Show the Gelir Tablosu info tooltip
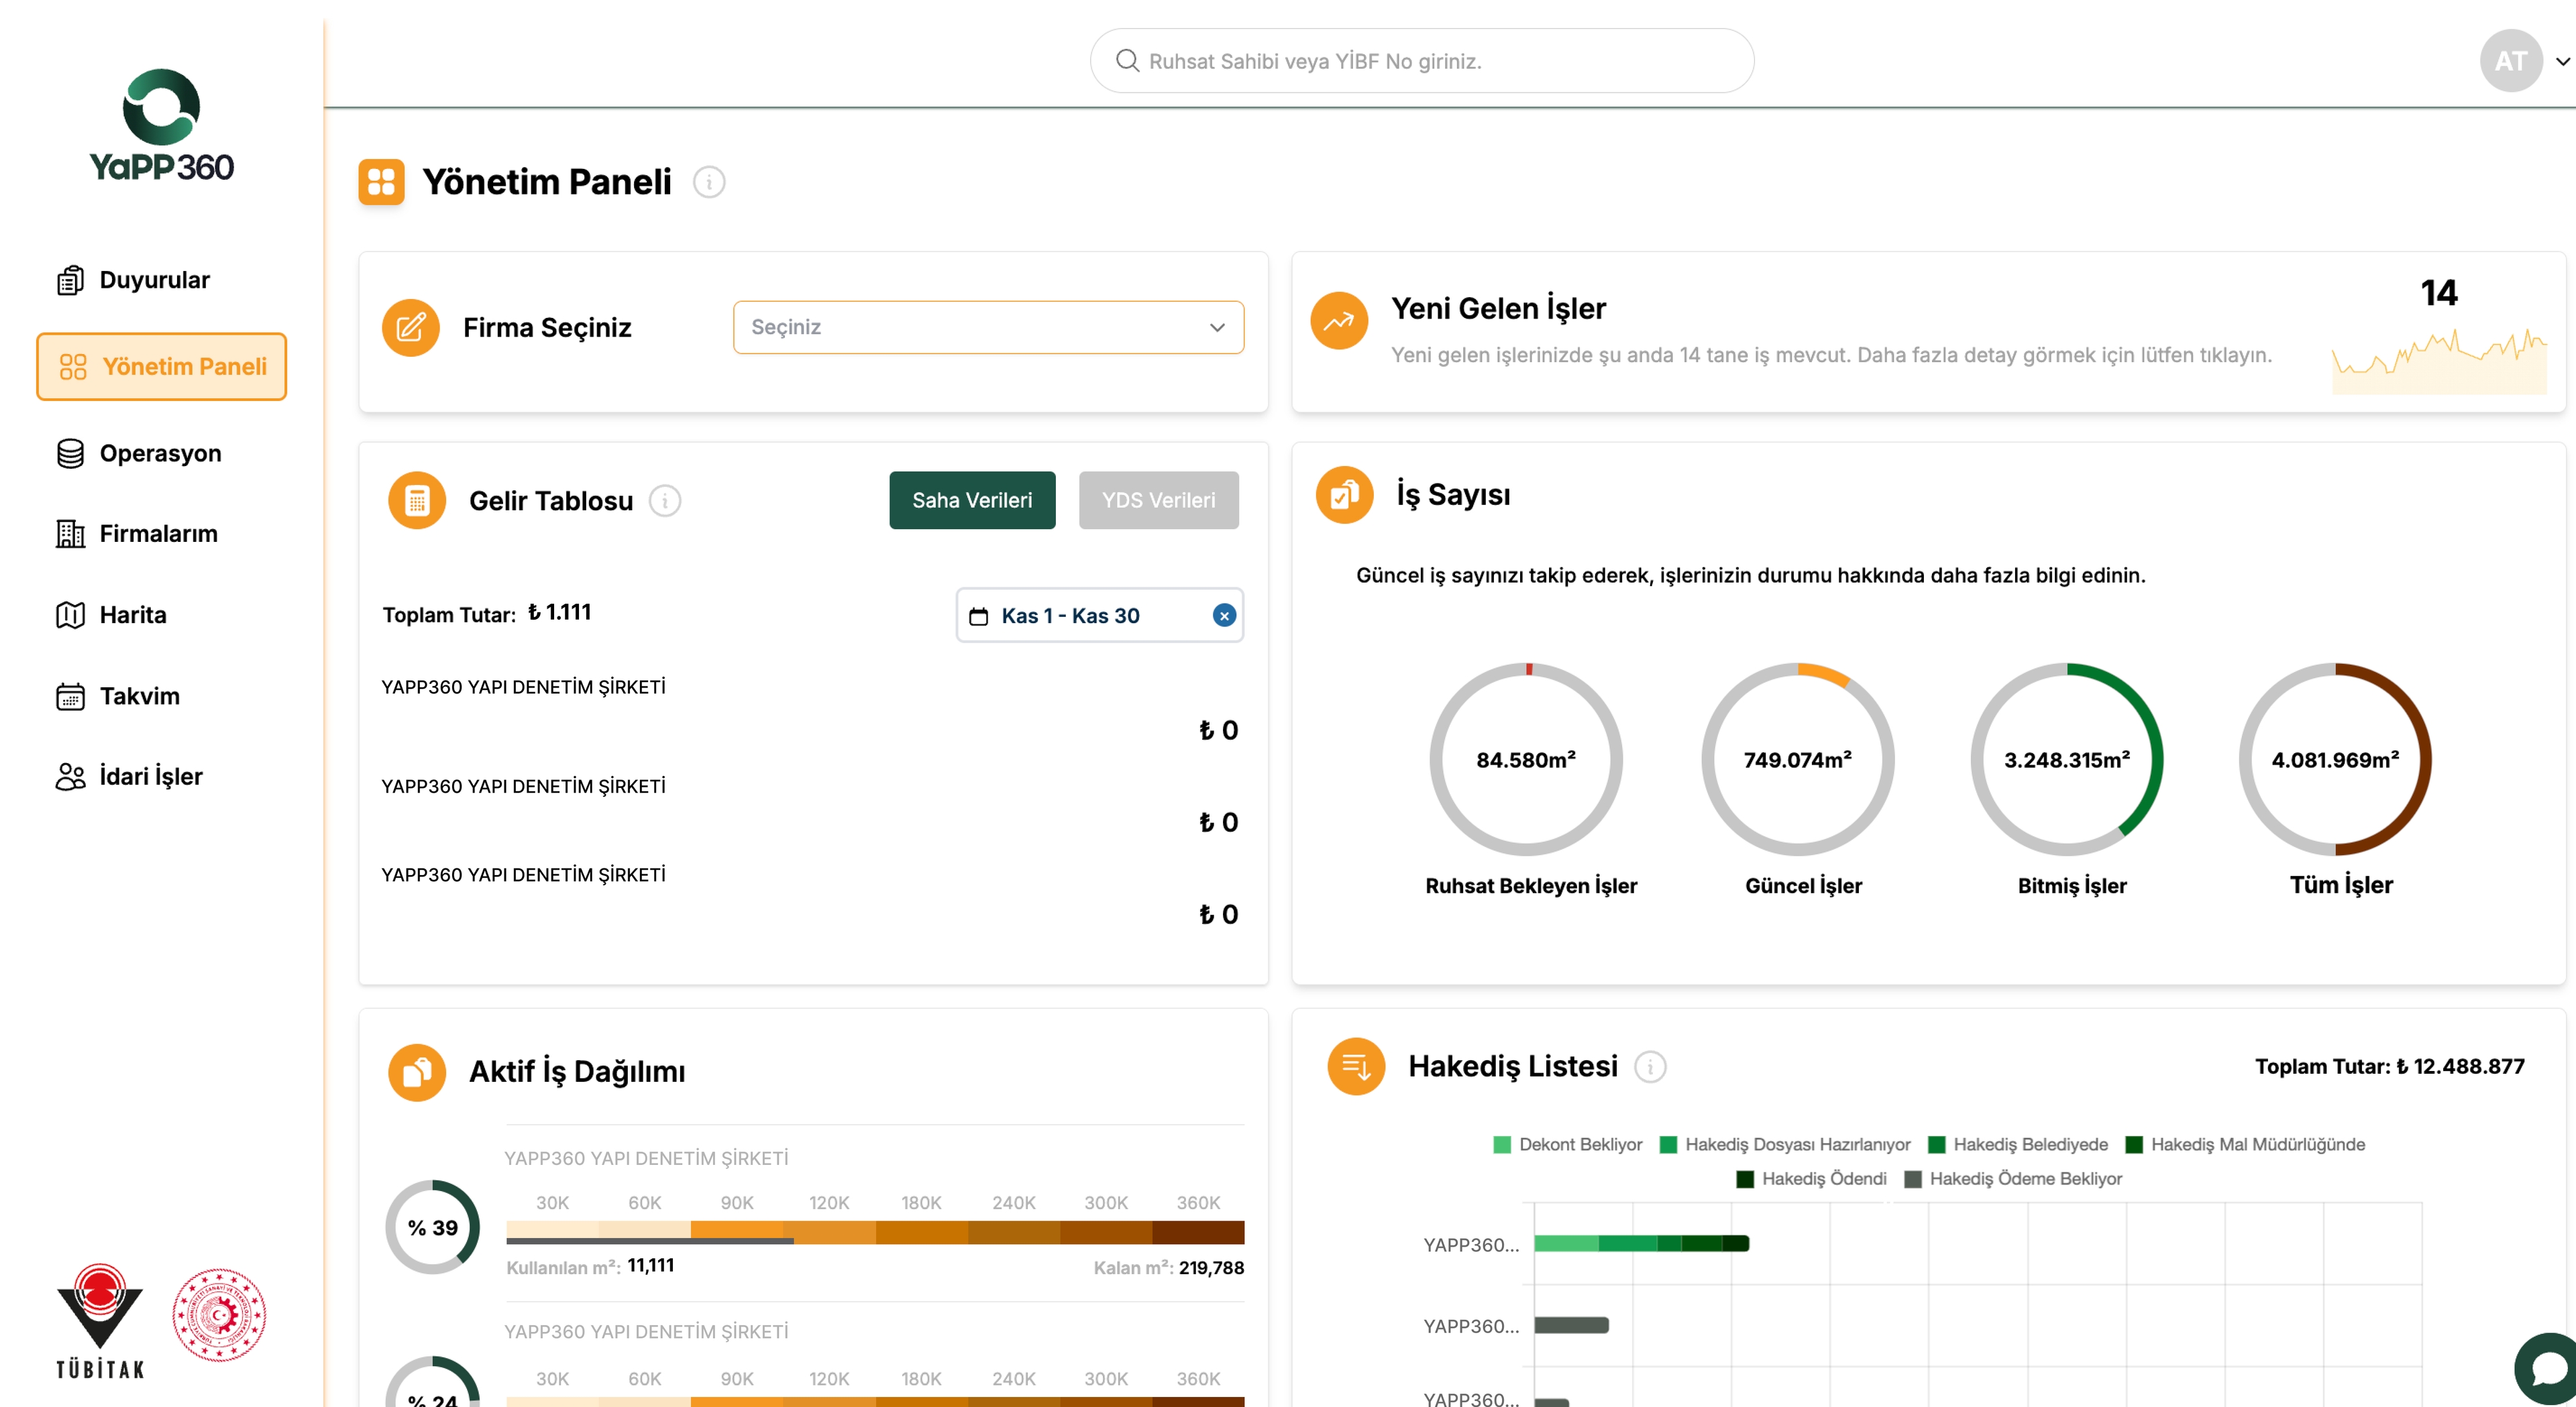This screenshot has height=1407, width=2576. click(x=665, y=500)
